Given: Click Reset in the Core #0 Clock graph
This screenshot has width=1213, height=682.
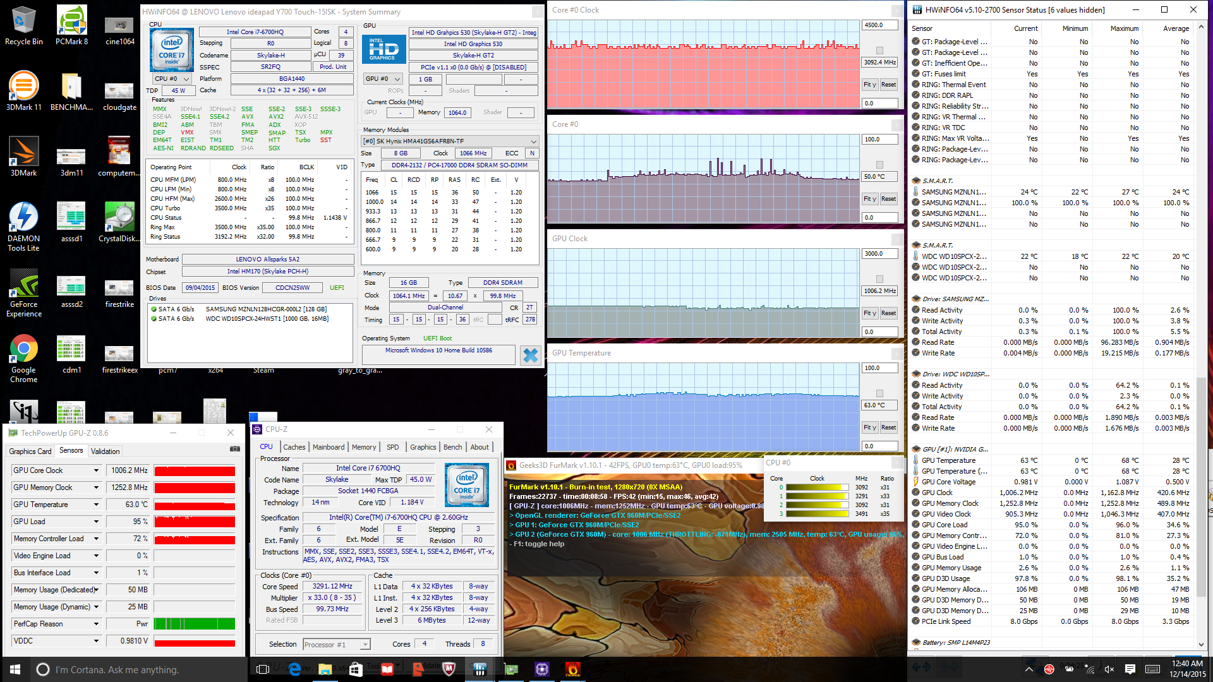Looking at the screenshot, I should 888,85.
